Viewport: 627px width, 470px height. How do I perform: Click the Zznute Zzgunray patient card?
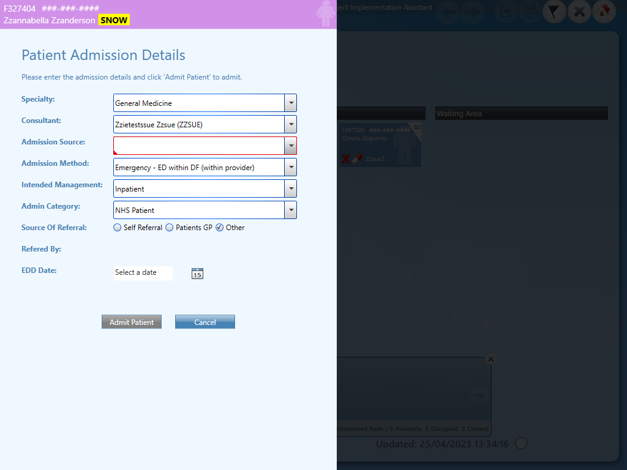point(379,144)
